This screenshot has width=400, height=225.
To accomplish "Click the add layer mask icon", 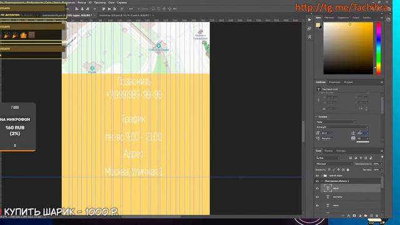I will pyautogui.click(x=354, y=216).
